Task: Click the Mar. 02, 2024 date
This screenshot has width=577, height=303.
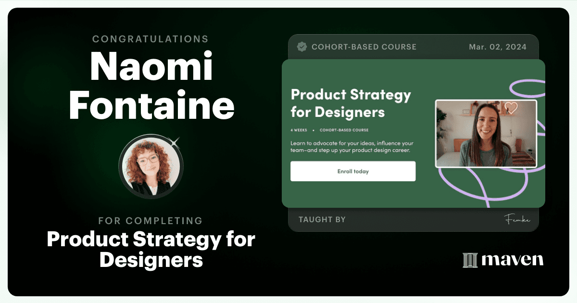Action: point(498,47)
